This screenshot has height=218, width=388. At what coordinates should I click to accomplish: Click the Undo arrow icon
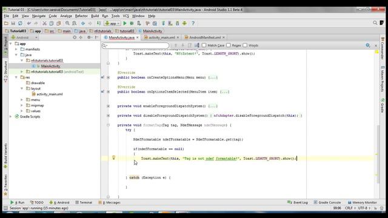(29, 23)
